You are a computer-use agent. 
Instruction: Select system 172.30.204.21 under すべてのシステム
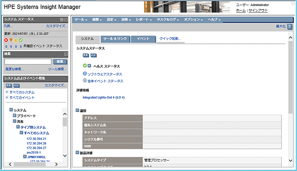[x=36, y=139]
